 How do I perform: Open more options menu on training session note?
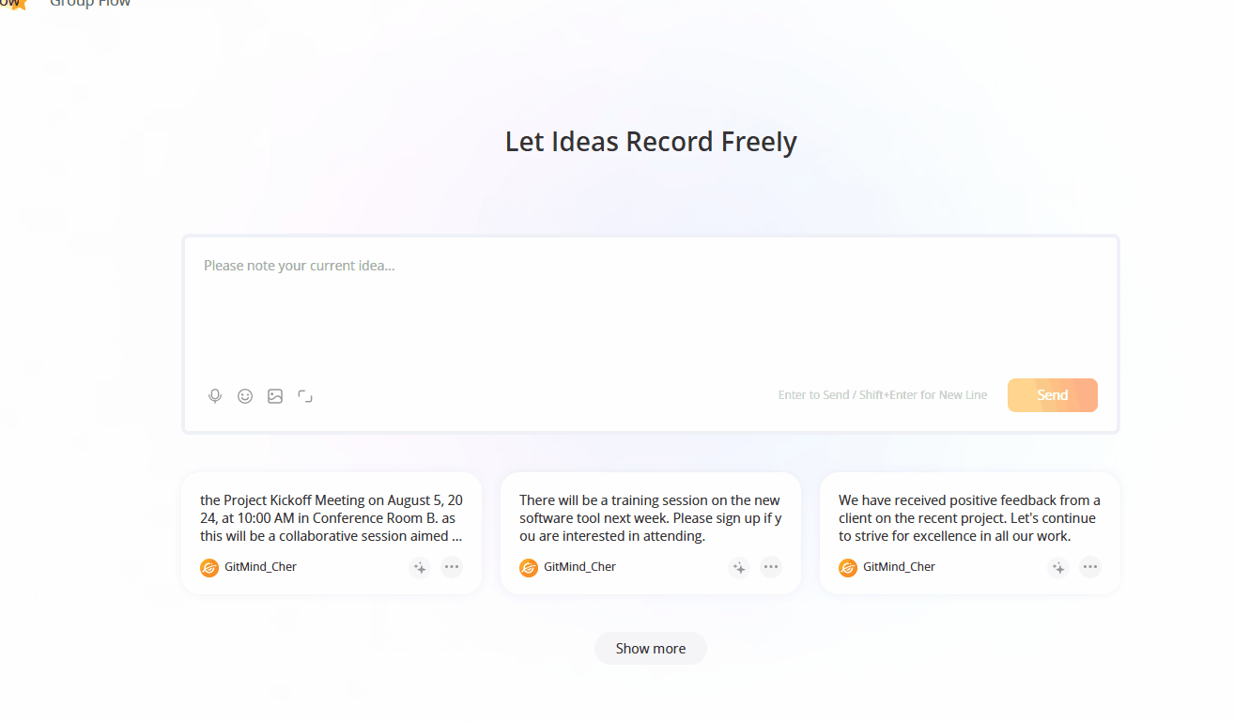click(771, 567)
